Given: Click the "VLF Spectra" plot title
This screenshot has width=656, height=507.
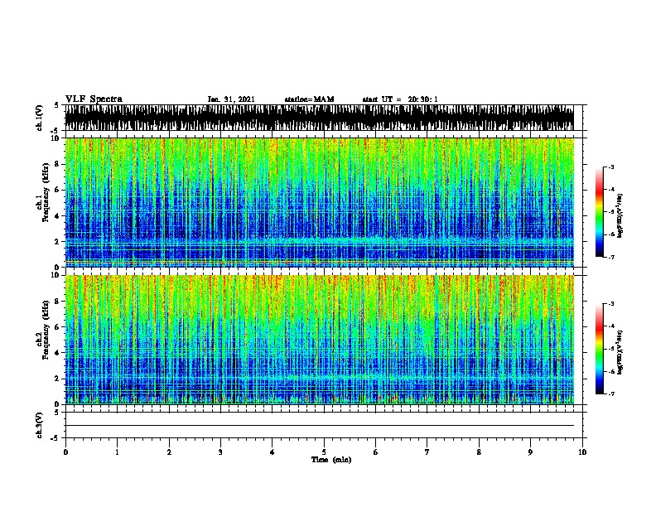Looking at the screenshot, I should pos(94,99).
